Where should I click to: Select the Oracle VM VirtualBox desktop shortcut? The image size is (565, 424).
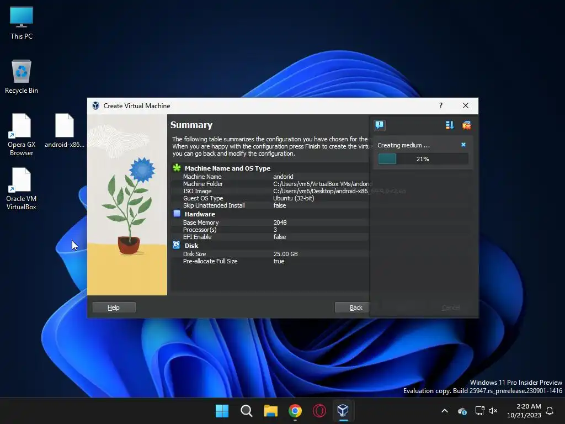point(22,189)
